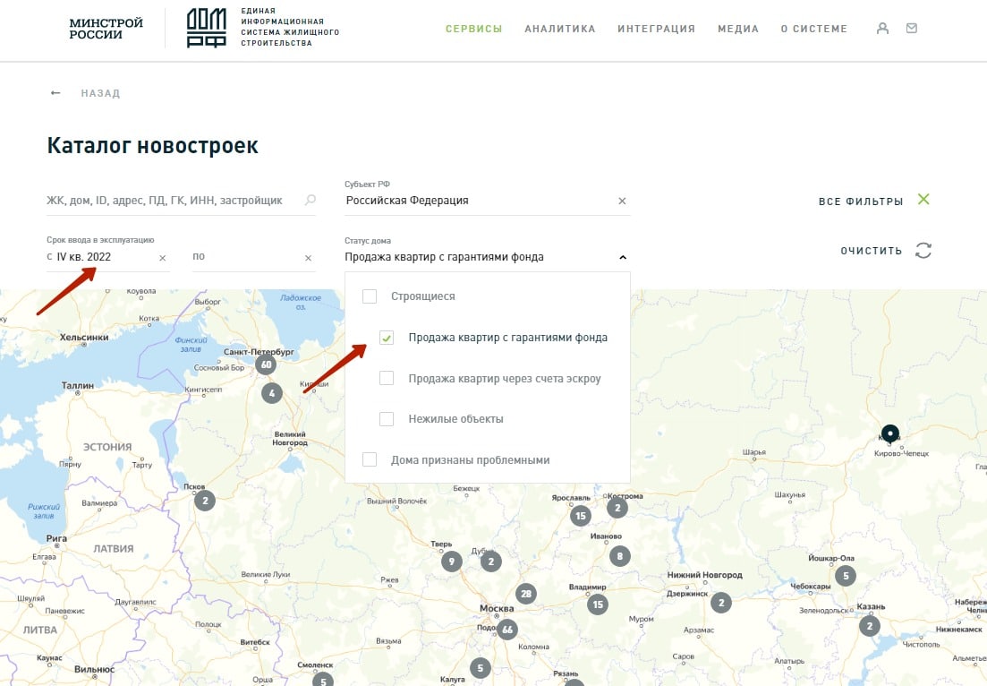Click the Рига map label
This screenshot has height=686, width=987.
click(56, 538)
